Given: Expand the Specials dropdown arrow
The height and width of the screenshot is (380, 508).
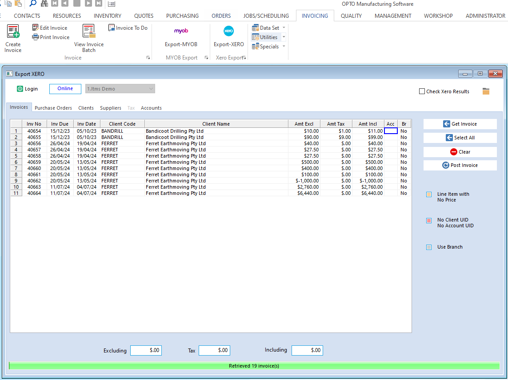Looking at the screenshot, I should coord(284,47).
